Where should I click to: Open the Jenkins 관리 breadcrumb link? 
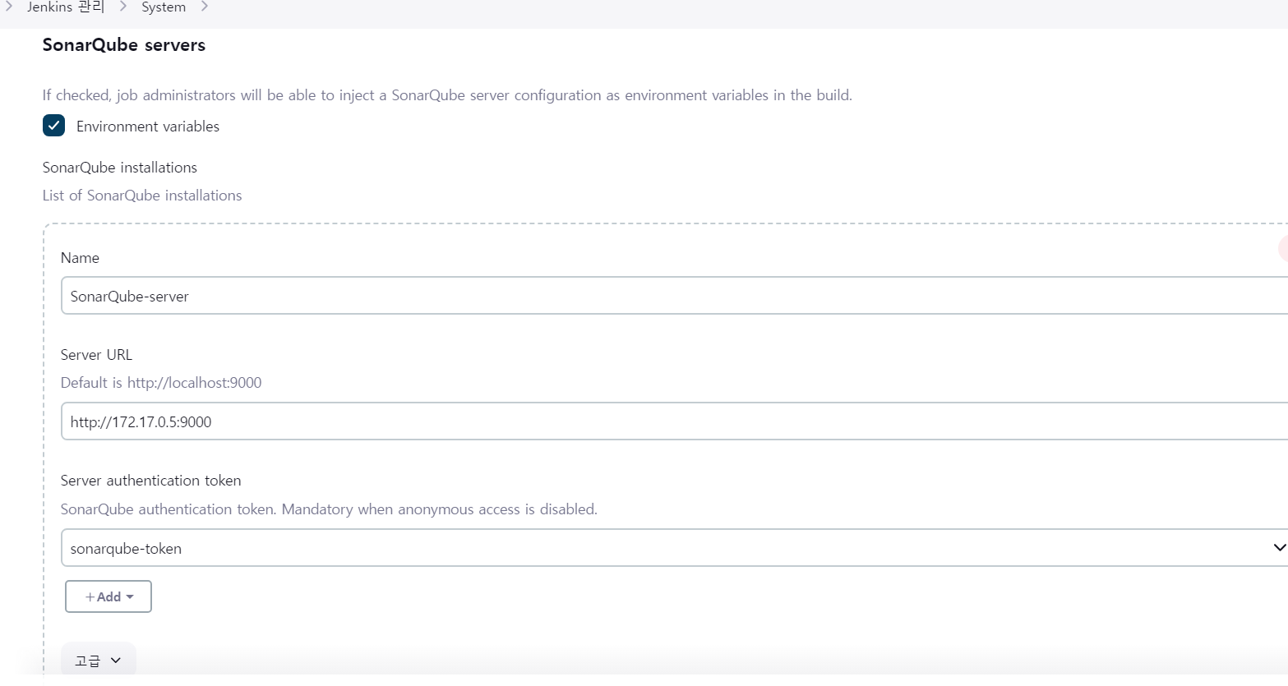click(66, 7)
